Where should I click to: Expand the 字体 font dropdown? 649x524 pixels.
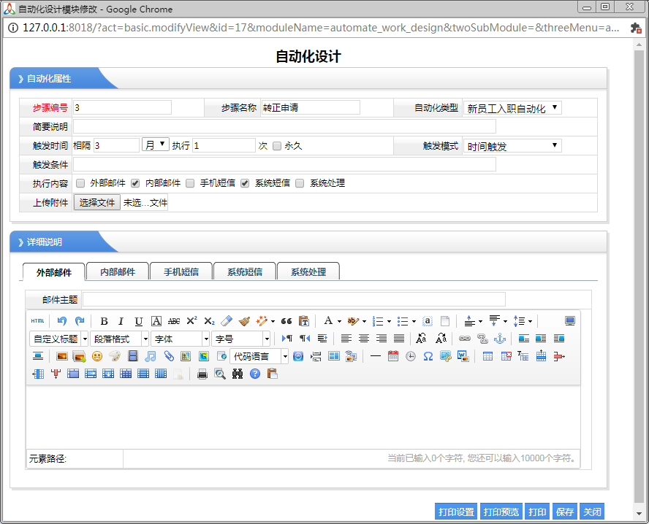click(x=180, y=339)
